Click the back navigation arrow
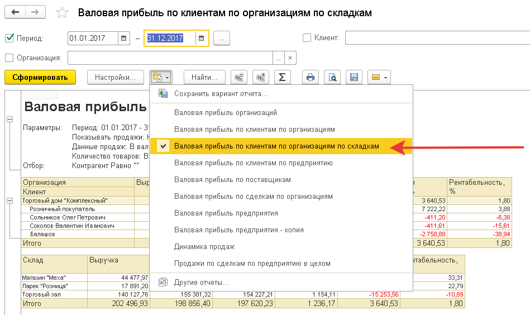The height and width of the screenshot is (315, 530). tap(16, 12)
